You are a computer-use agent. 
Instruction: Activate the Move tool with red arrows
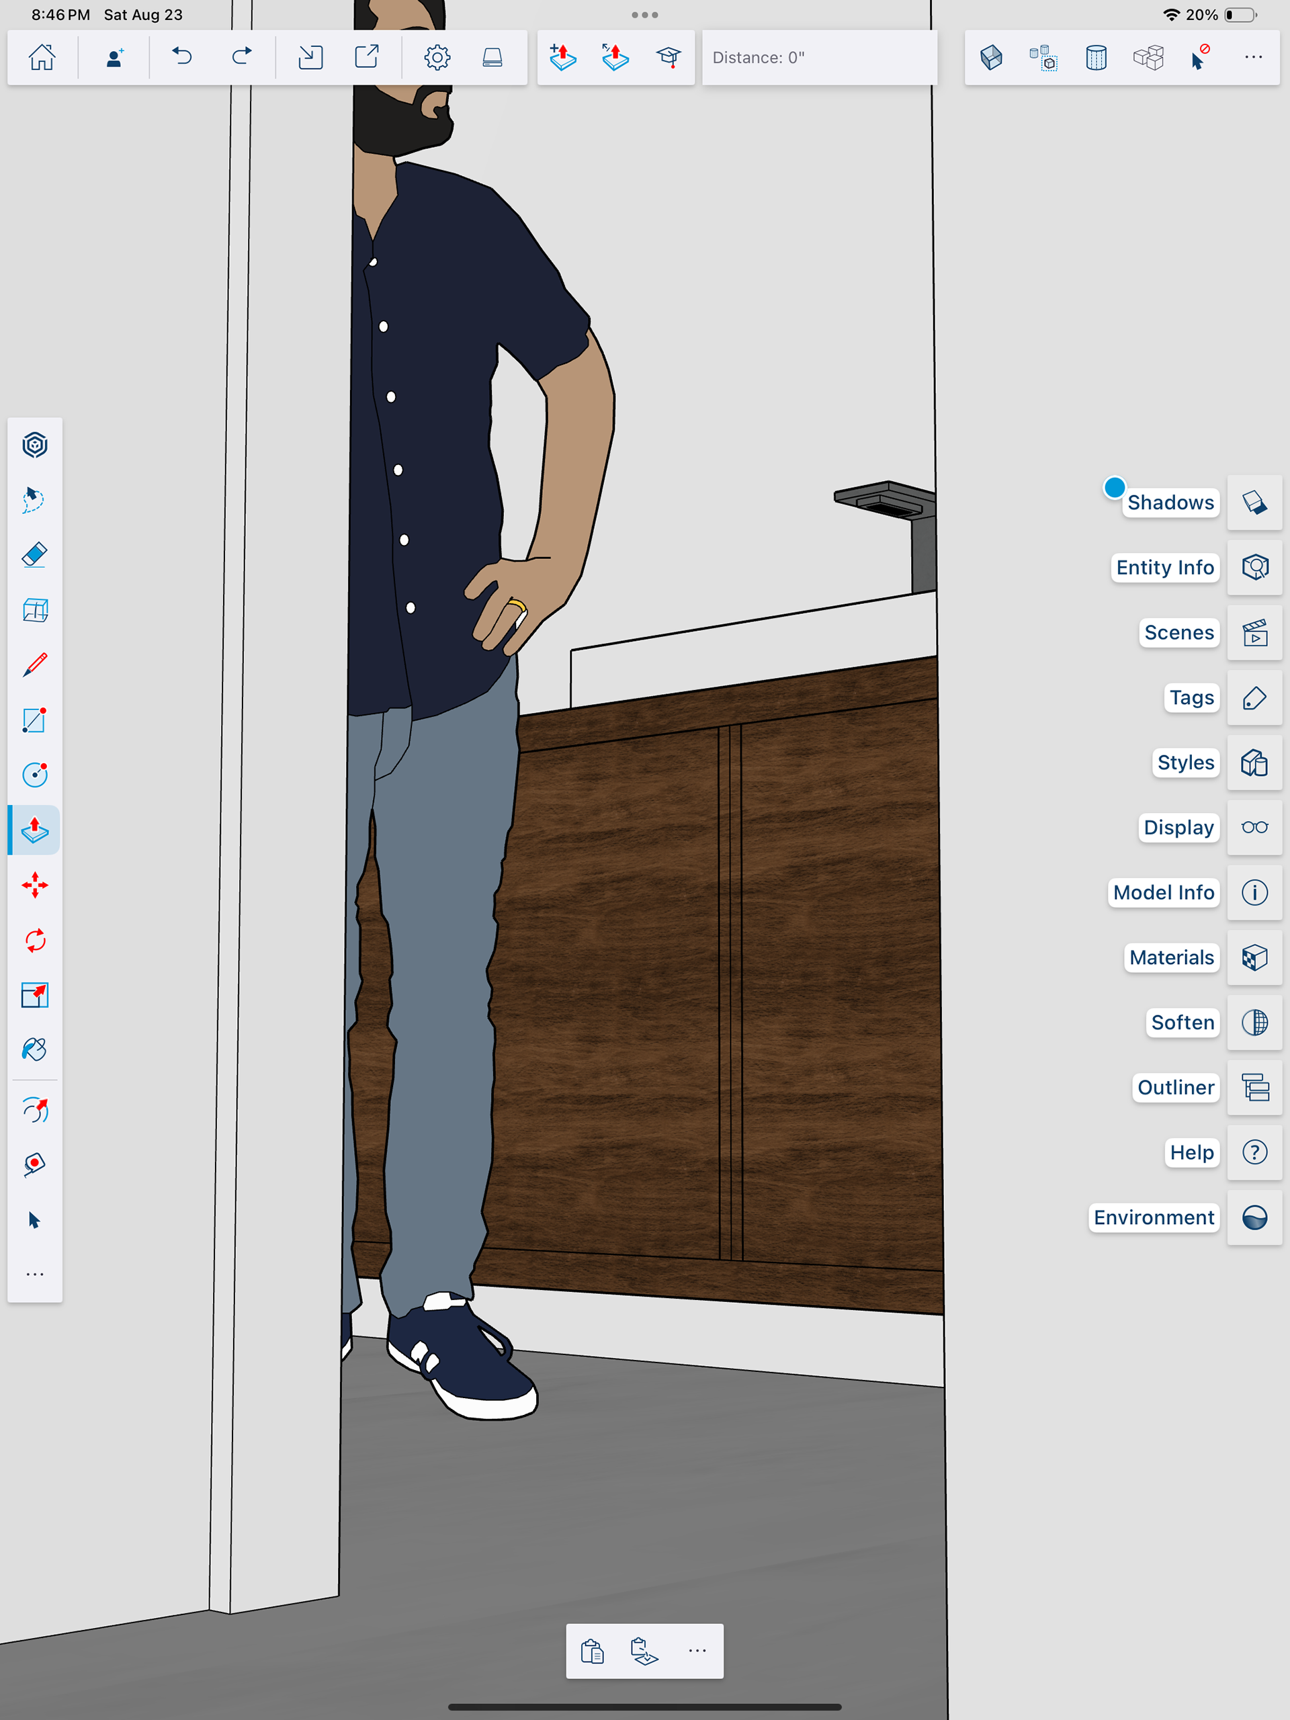35,885
